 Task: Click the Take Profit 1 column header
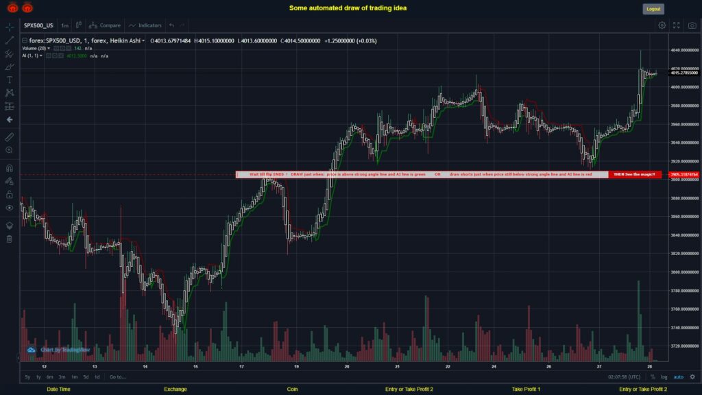tap(526, 390)
